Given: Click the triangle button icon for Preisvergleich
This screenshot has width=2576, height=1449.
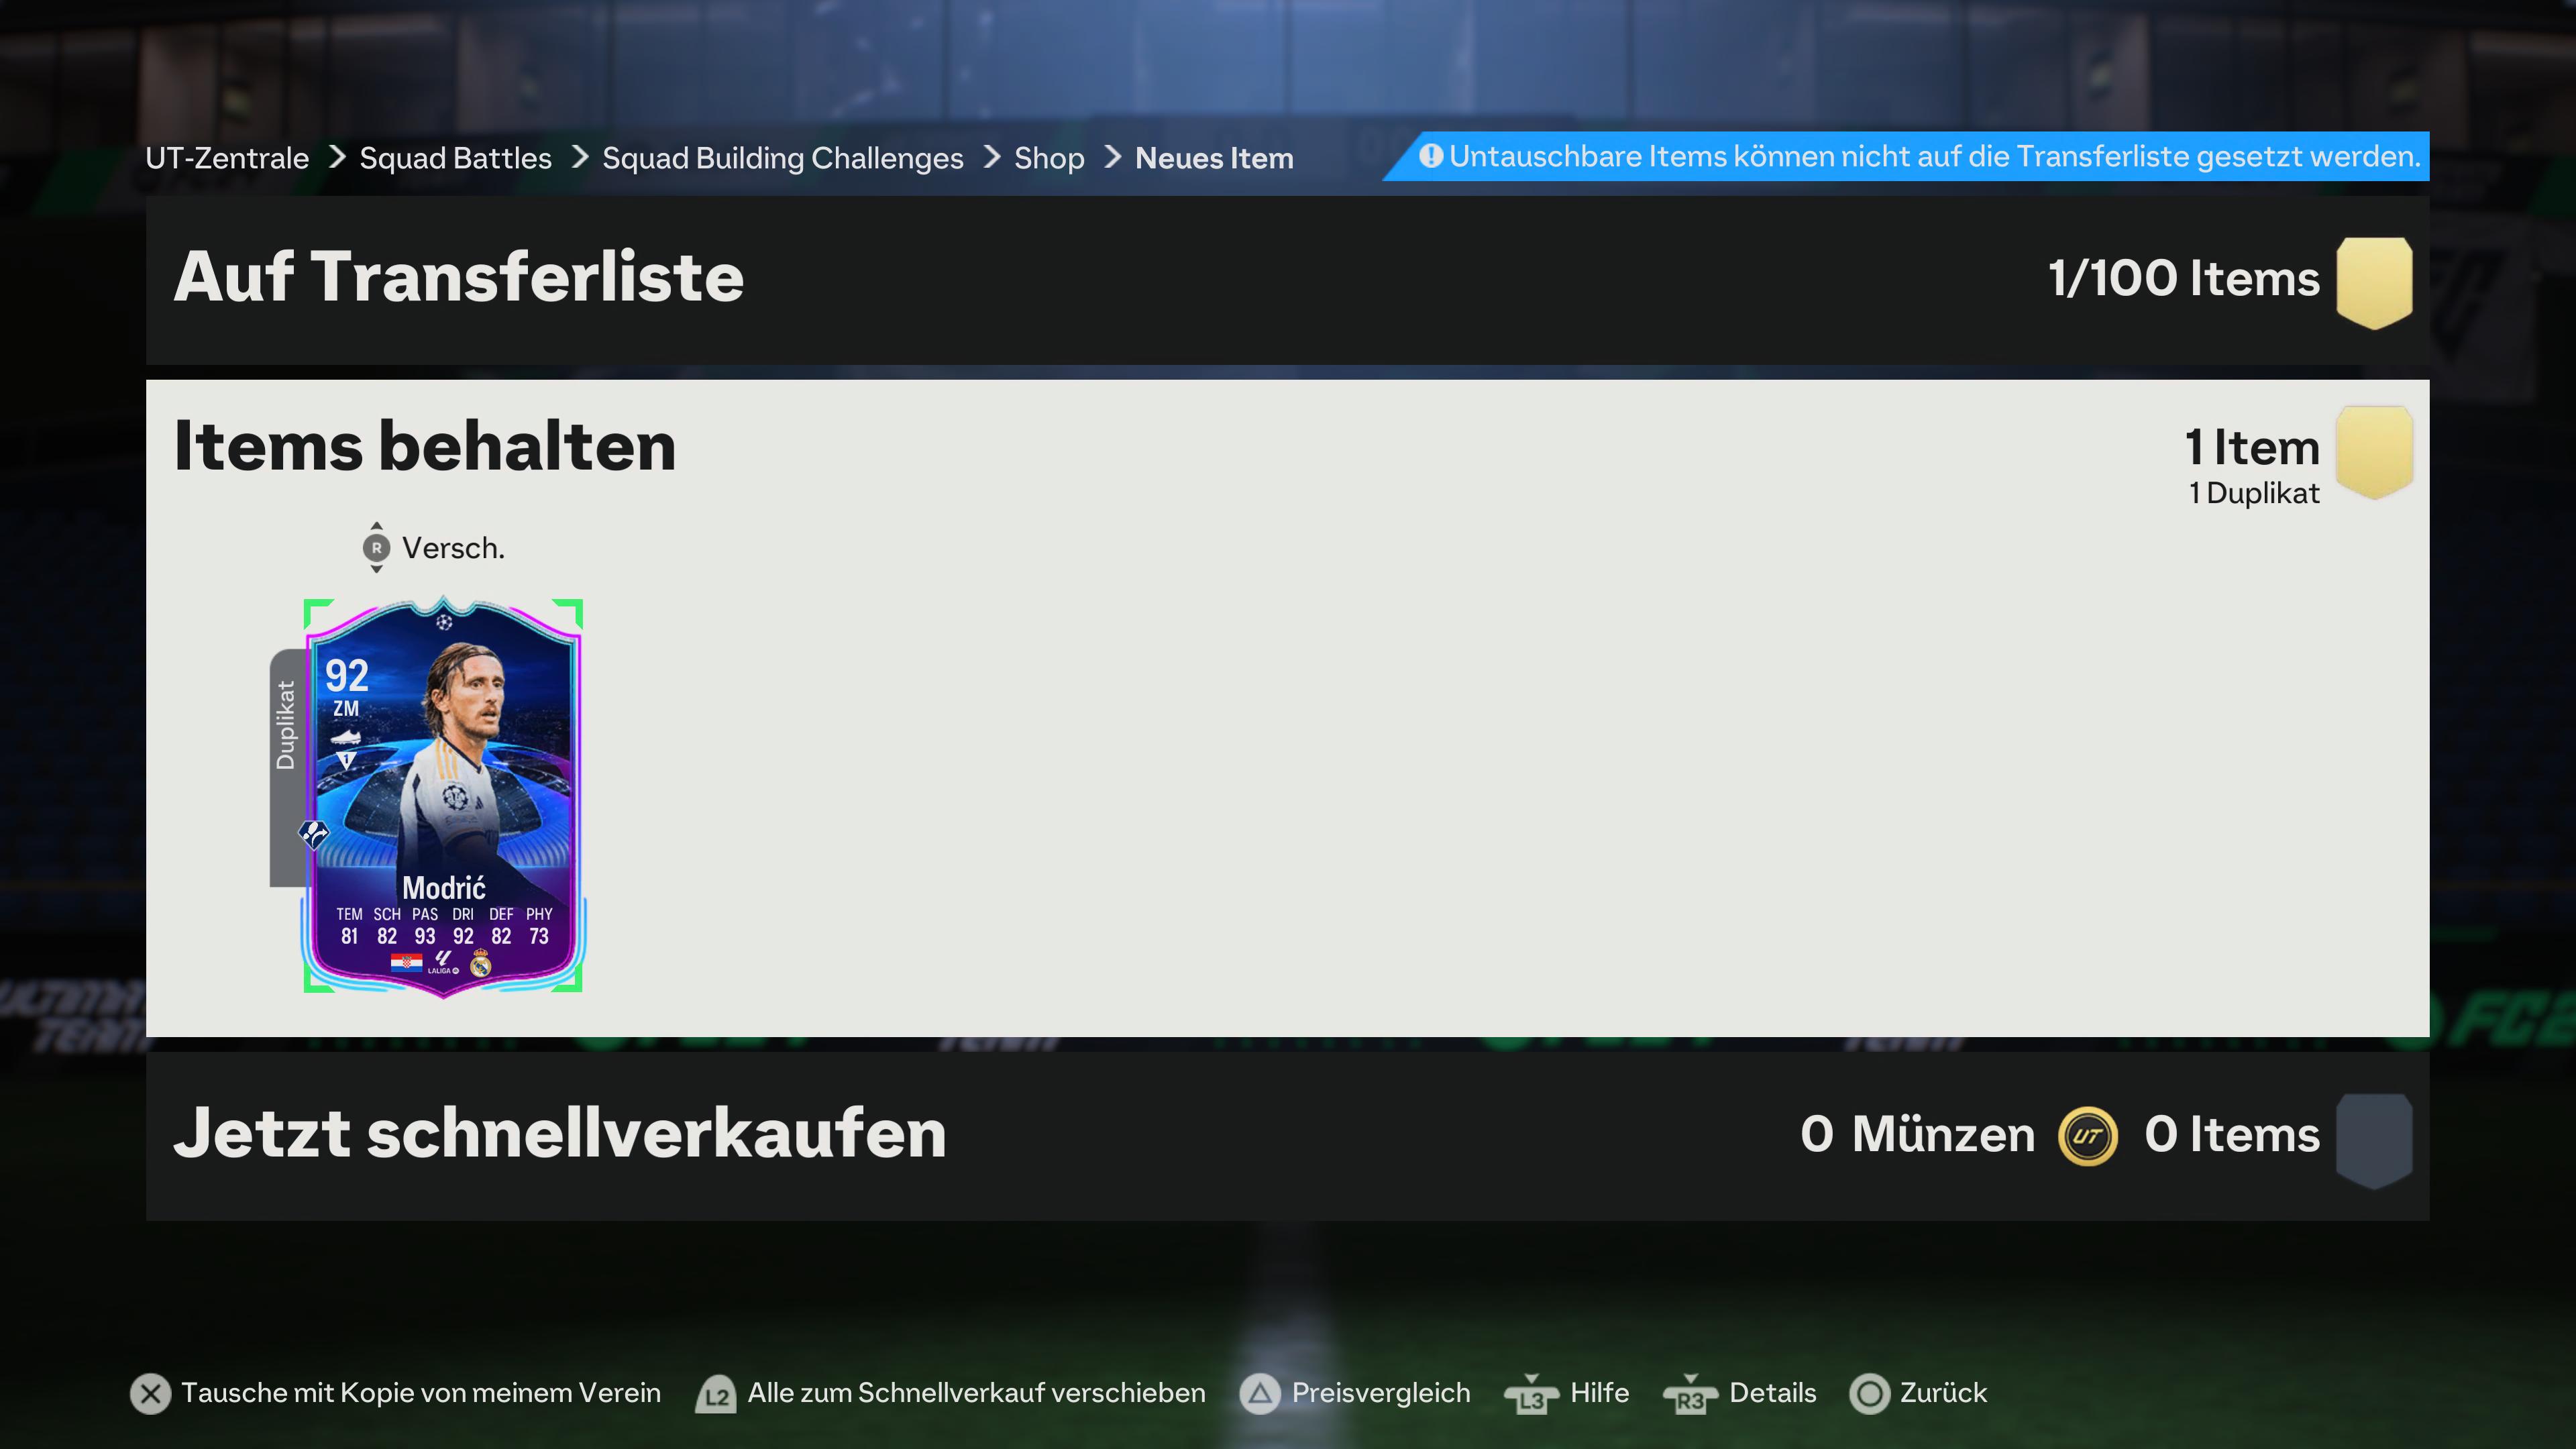Looking at the screenshot, I should coord(1260,1393).
